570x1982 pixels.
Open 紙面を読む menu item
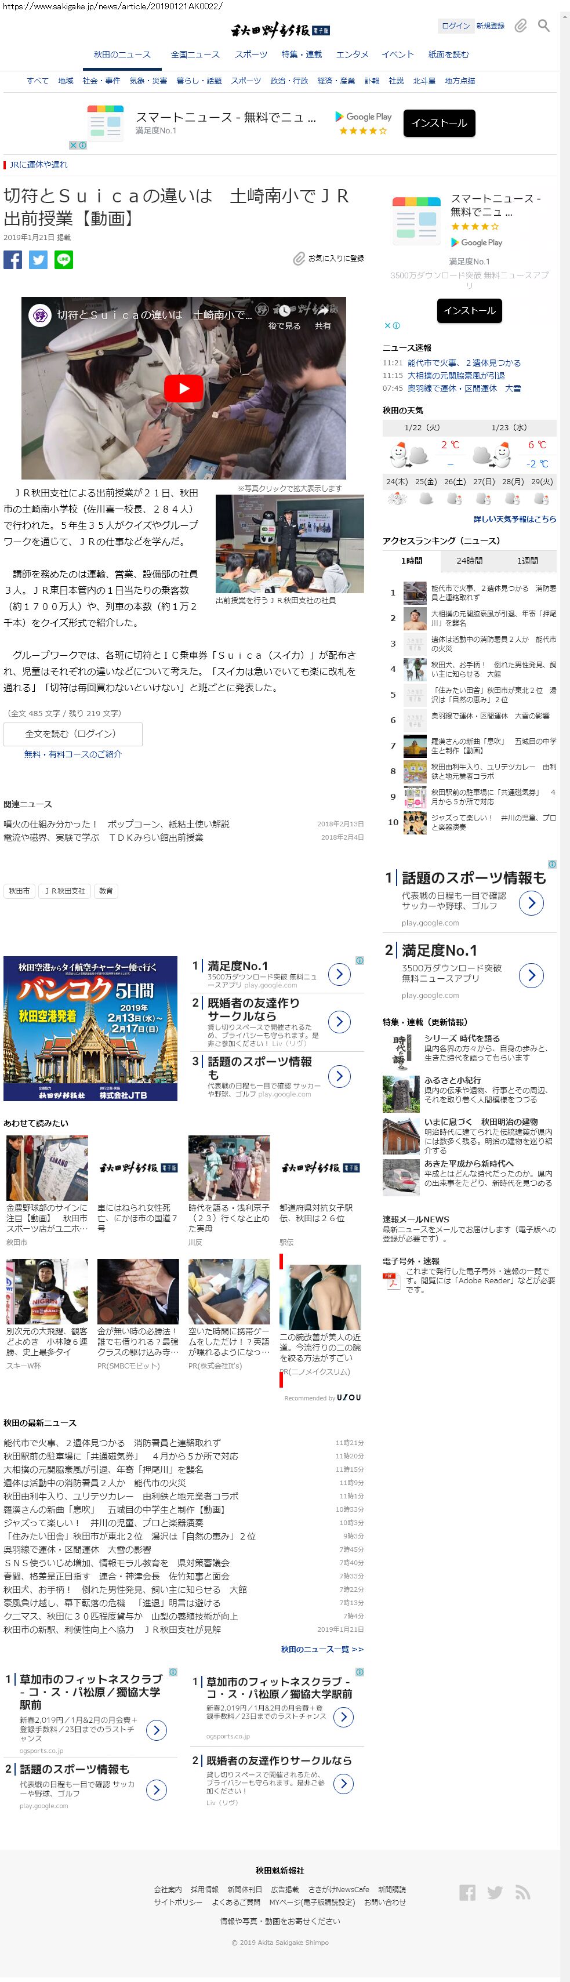click(x=448, y=55)
